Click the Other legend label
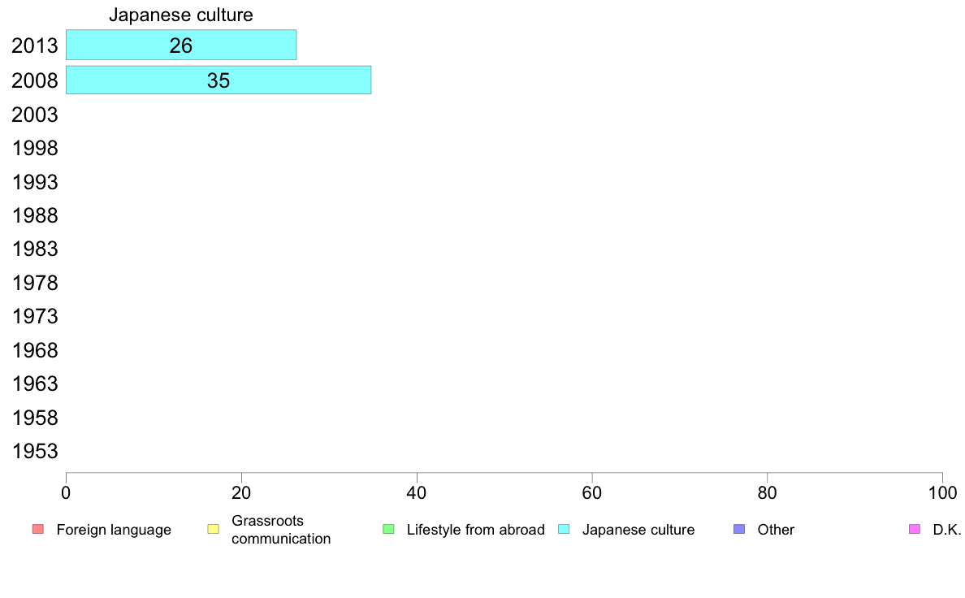Image resolution: width=965 pixels, height=598 pixels. pyautogui.click(x=776, y=530)
